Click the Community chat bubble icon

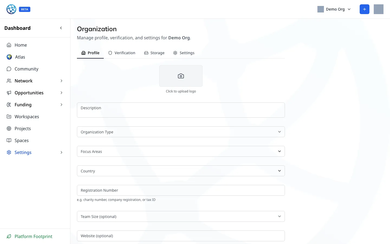point(9,69)
